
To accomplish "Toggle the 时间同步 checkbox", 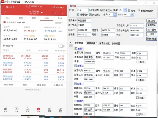I will (78, 15).
